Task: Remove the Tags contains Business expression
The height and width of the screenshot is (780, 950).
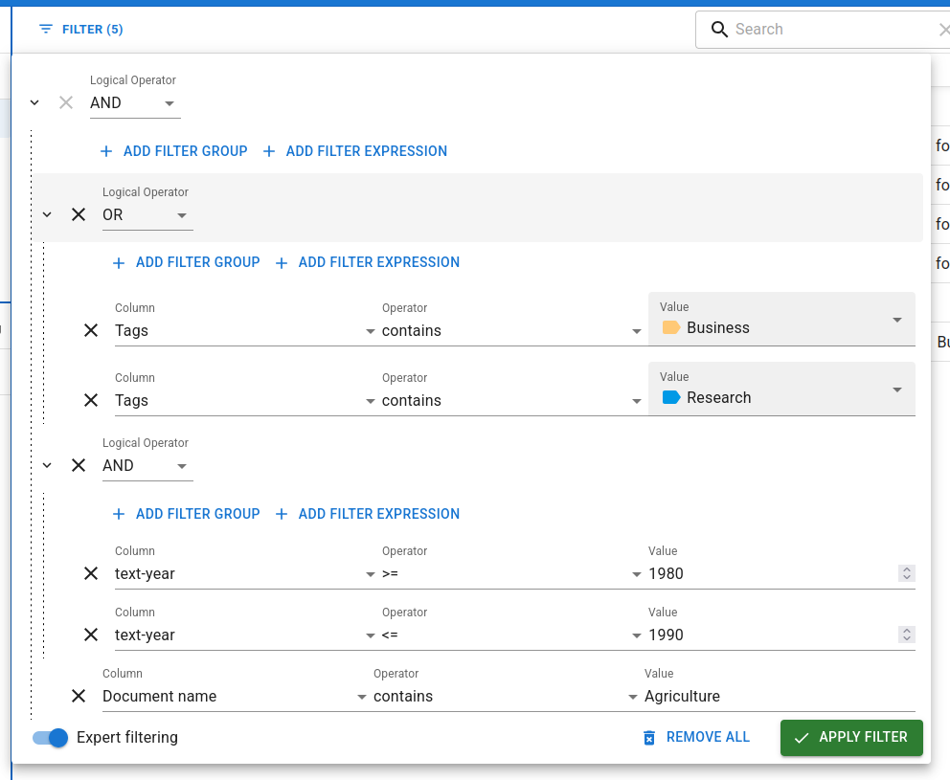Action: (91, 330)
